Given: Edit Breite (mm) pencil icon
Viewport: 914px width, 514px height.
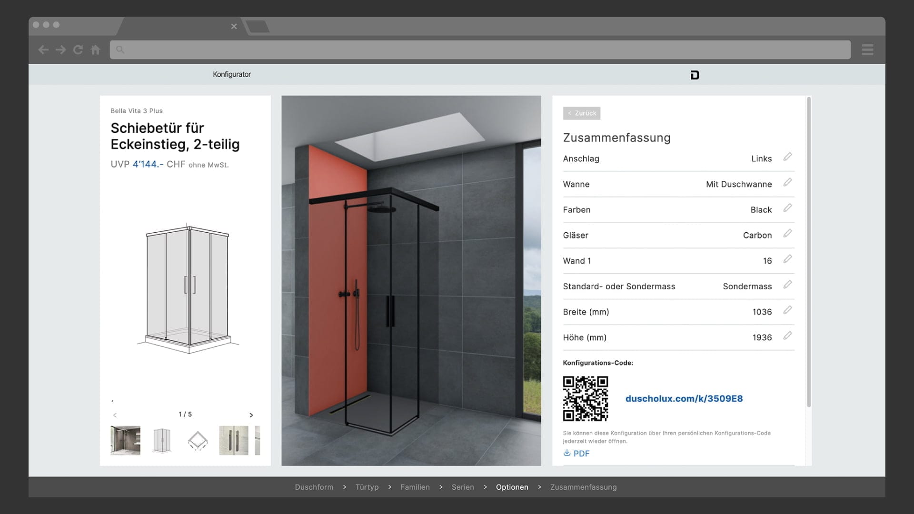Looking at the screenshot, I should (787, 310).
